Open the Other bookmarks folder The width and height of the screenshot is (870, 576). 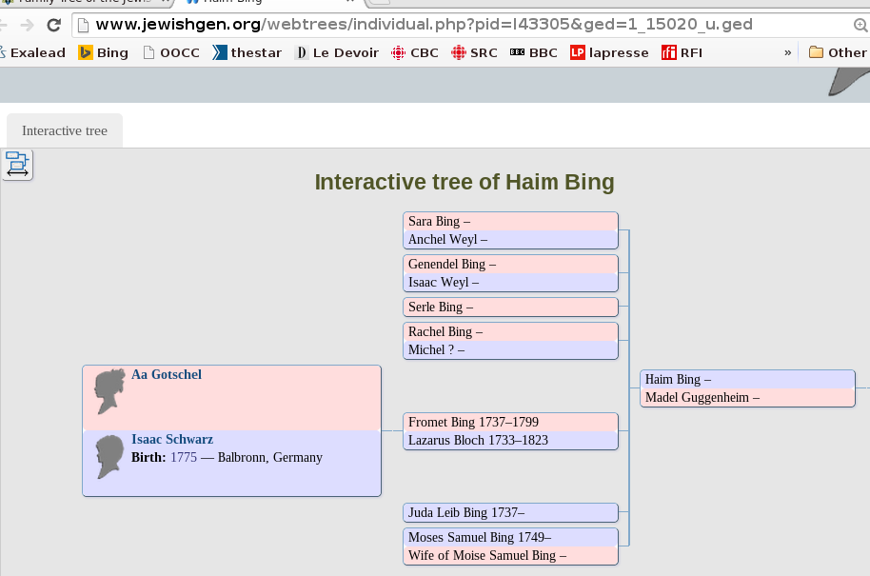coord(838,52)
